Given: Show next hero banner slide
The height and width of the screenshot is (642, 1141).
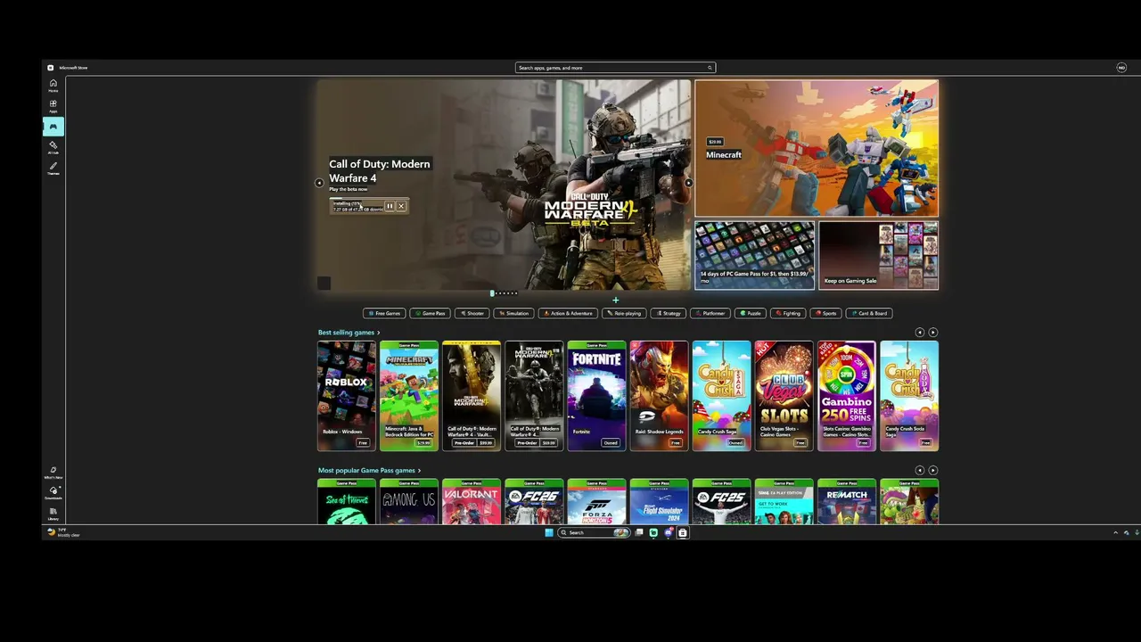Looking at the screenshot, I should click(688, 183).
